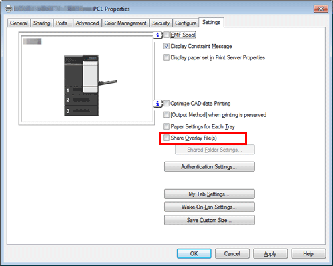
Task: Click the Apply button
Action: [x=270, y=253]
